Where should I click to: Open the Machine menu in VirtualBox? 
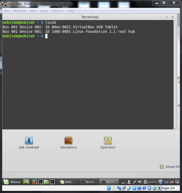click(x=19, y=11)
